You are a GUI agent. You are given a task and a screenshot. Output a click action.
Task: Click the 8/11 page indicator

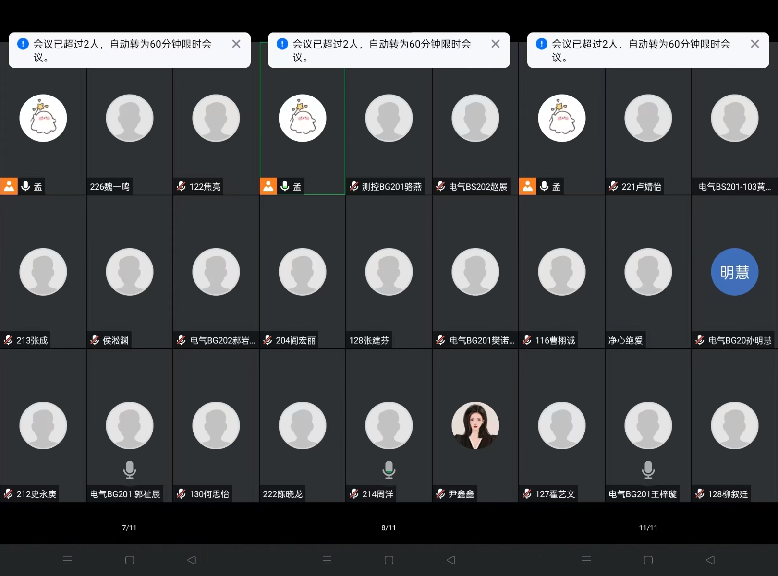[389, 528]
